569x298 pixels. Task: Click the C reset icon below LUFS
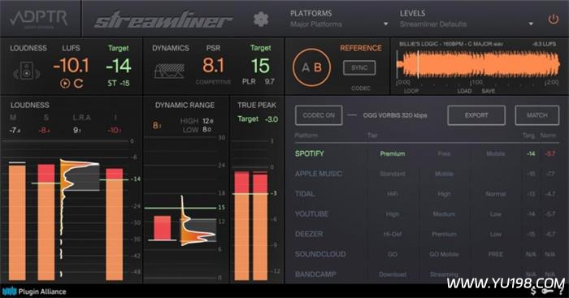click(78, 84)
